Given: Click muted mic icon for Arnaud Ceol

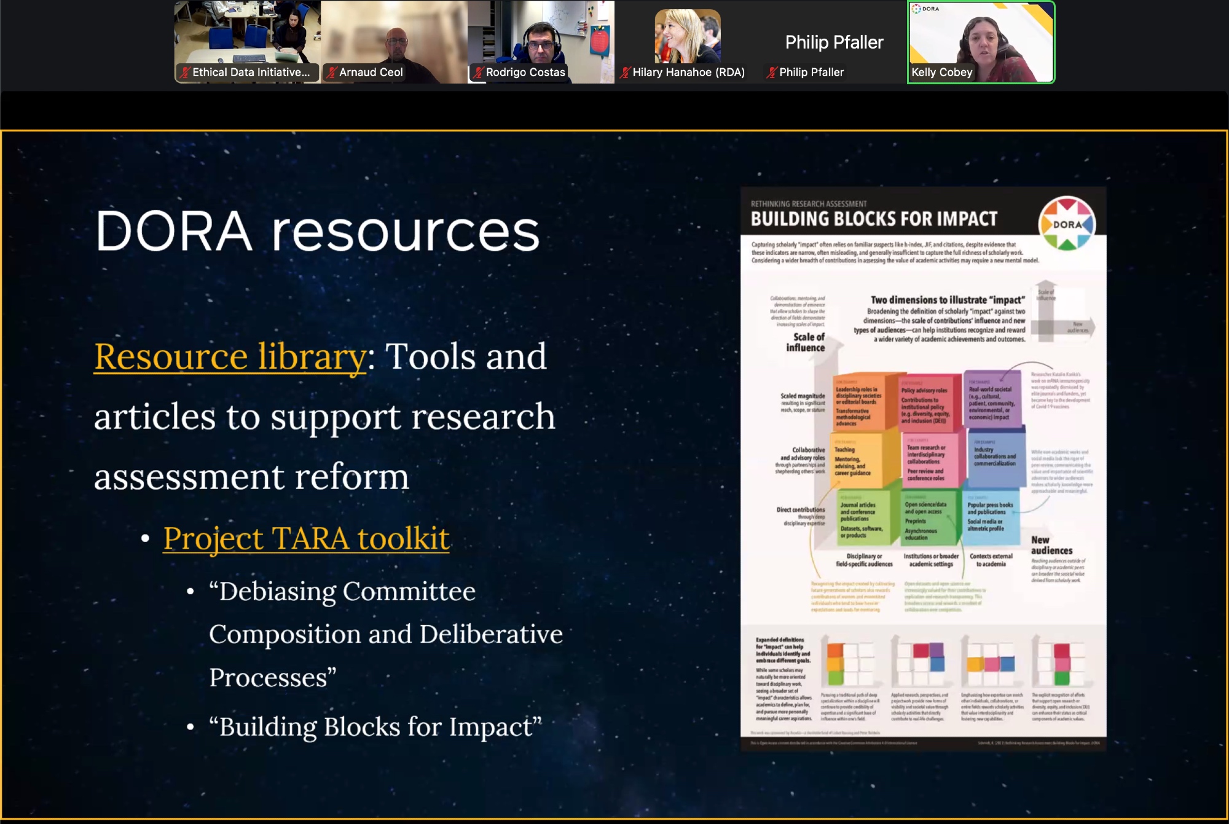Looking at the screenshot, I should tap(332, 73).
